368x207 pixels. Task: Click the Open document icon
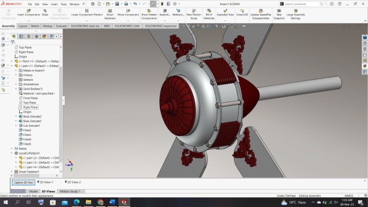click(107, 4)
